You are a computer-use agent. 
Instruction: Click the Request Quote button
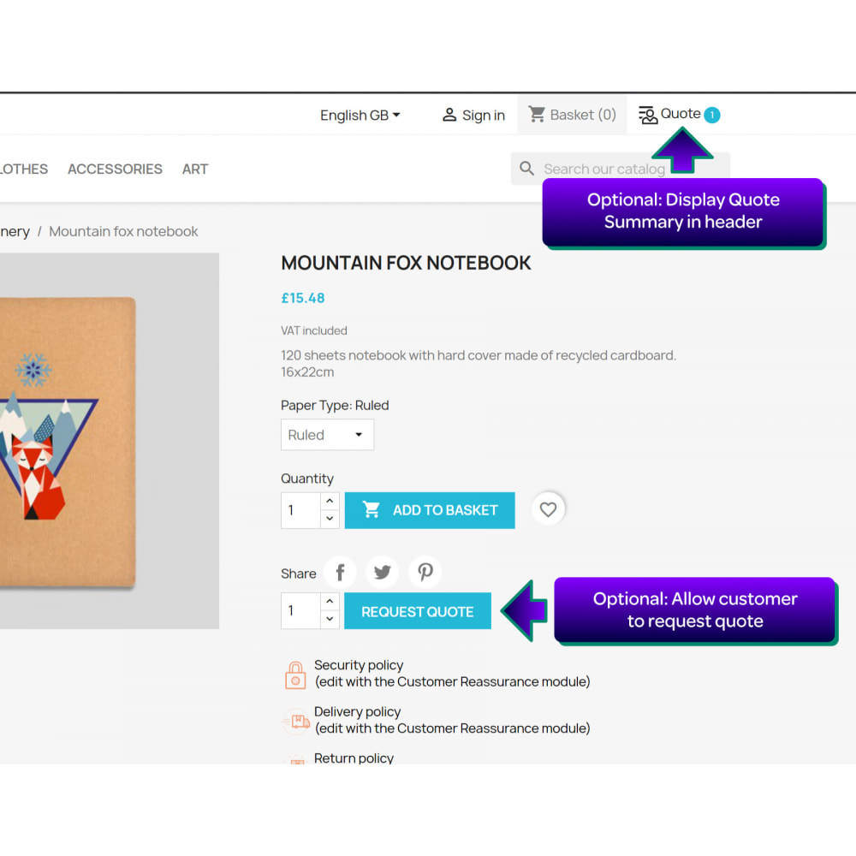[x=418, y=611]
